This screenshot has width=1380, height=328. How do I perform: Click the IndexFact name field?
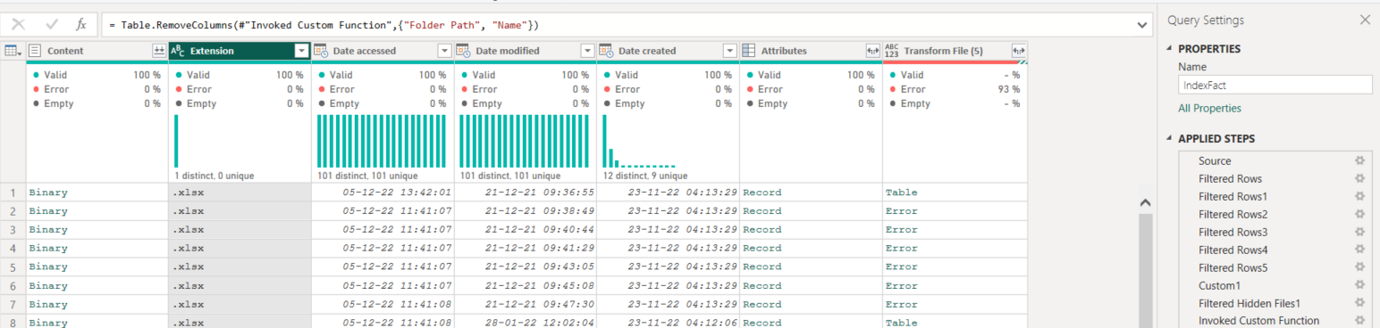point(1275,85)
